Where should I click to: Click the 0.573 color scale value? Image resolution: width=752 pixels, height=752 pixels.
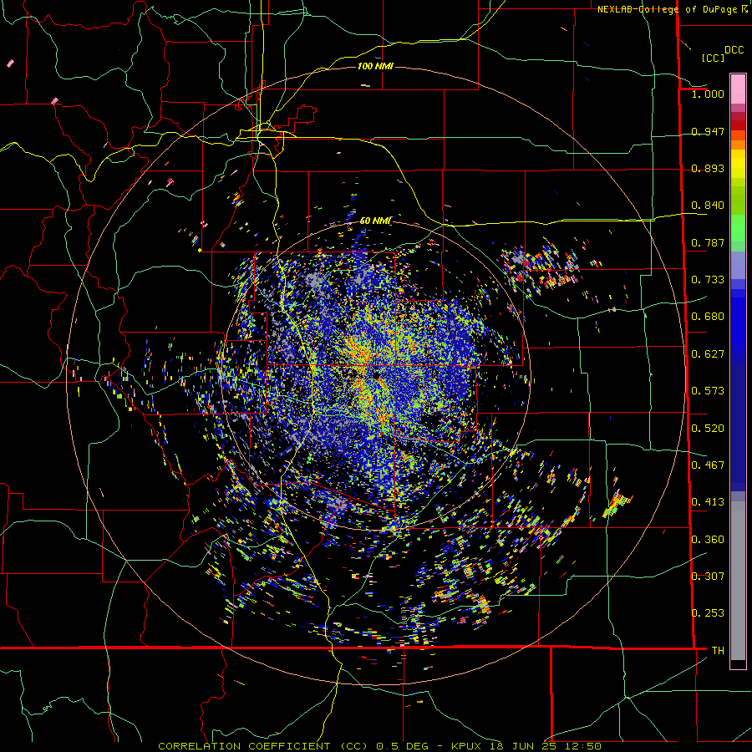coord(708,391)
